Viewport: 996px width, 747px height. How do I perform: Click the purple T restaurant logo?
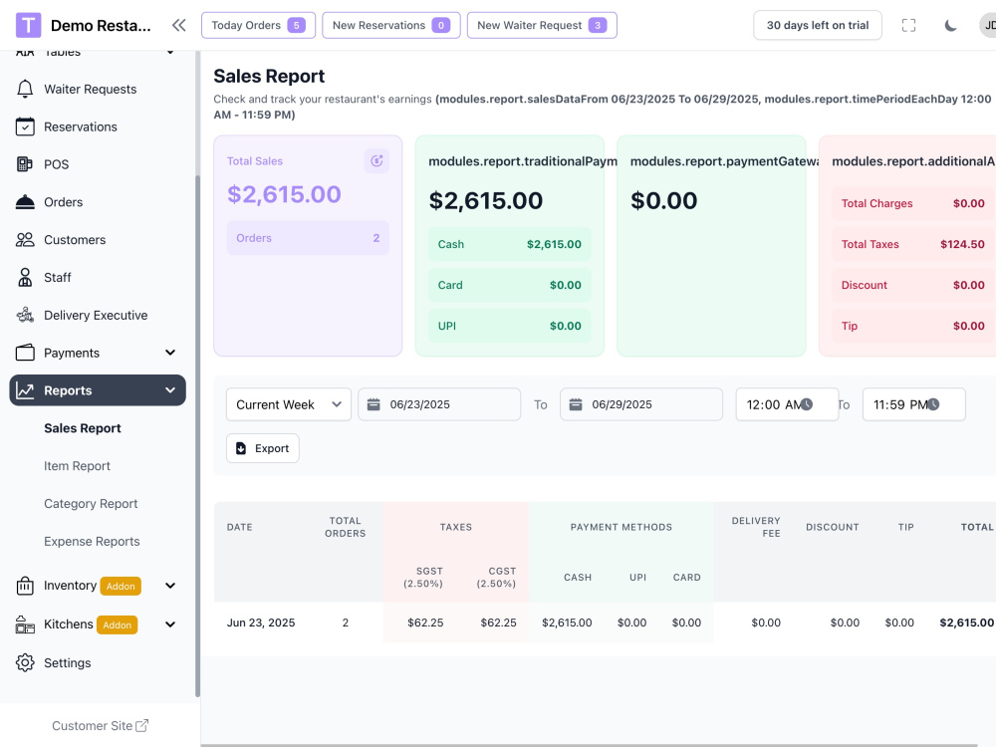[x=28, y=26]
